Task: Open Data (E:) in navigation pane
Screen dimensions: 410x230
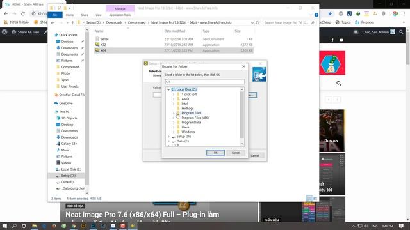Action: coord(67,182)
